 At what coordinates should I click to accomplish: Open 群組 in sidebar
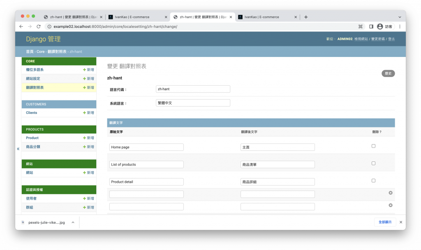30,207
